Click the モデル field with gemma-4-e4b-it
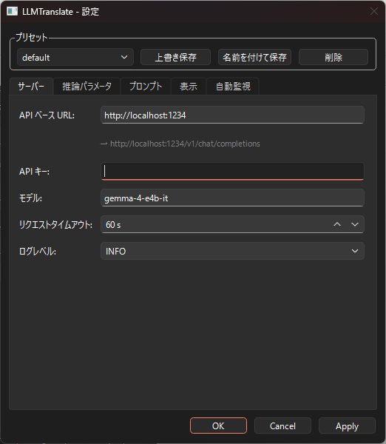This screenshot has width=386, height=444. [x=232, y=198]
